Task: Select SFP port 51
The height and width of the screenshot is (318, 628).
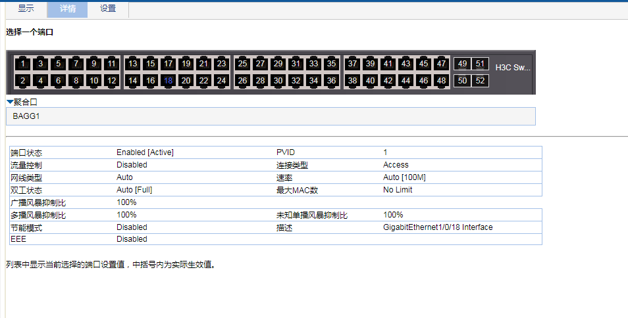Action: pos(480,64)
